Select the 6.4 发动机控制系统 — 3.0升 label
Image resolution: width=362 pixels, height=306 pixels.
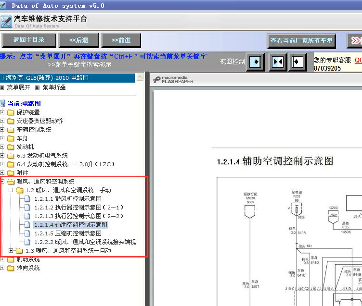pos(65,164)
